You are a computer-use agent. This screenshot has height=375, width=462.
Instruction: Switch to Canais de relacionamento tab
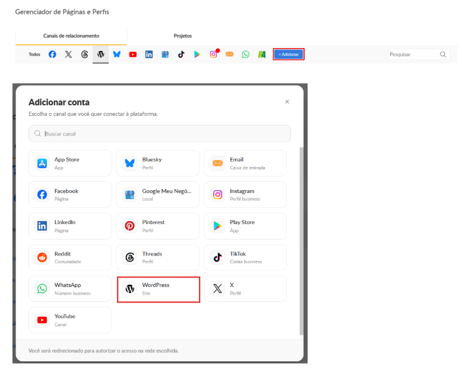[71, 36]
